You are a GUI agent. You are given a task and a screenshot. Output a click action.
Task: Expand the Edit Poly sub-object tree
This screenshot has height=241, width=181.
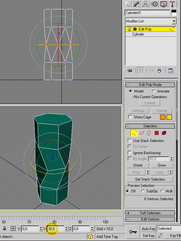(135, 29)
